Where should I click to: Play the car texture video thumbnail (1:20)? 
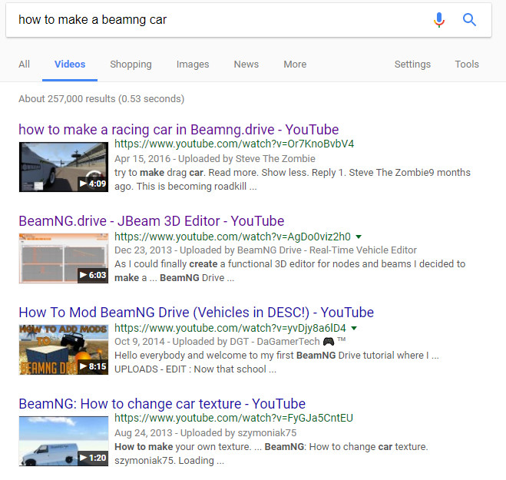click(x=64, y=441)
